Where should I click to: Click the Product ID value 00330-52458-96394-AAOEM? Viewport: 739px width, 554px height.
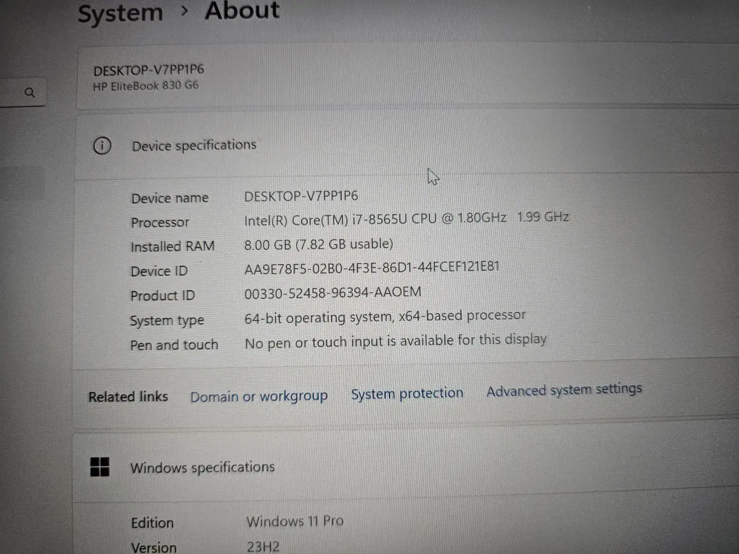click(x=333, y=293)
